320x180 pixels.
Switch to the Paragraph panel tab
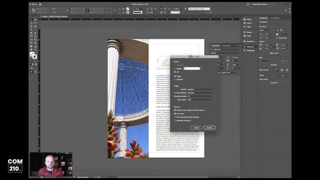click(226, 45)
